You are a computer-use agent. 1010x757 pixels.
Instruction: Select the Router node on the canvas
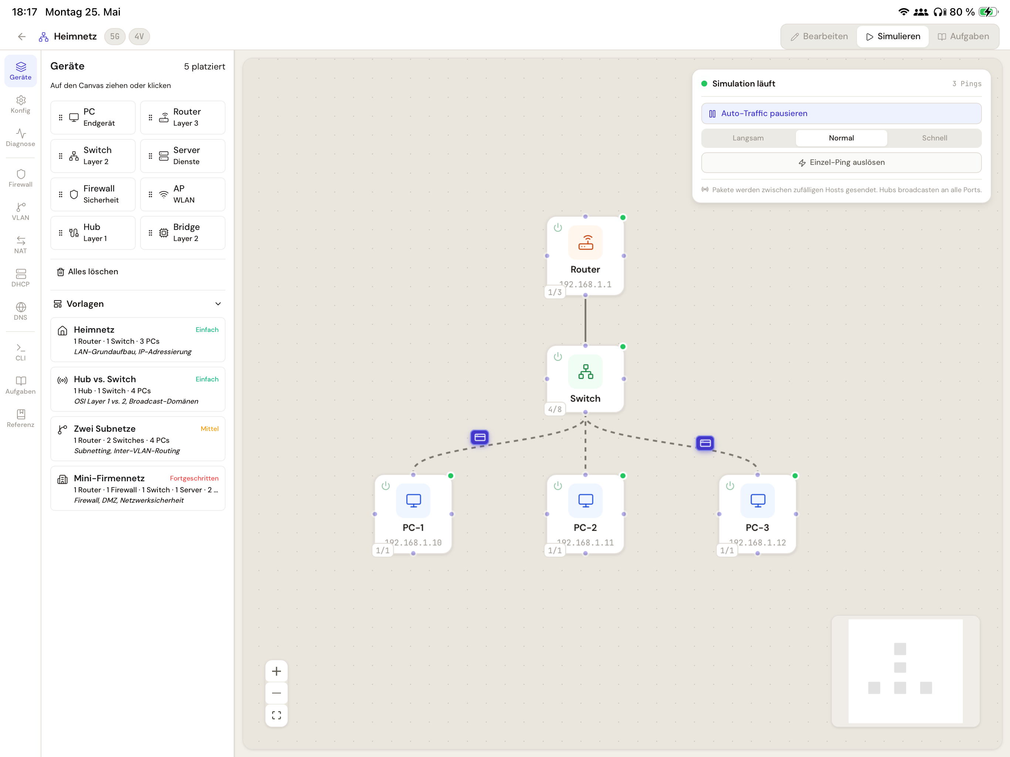tap(585, 256)
